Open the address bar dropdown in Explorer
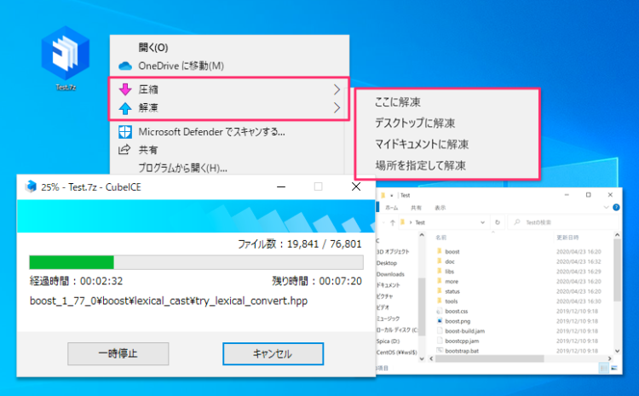The image size is (639, 396). coord(482,222)
